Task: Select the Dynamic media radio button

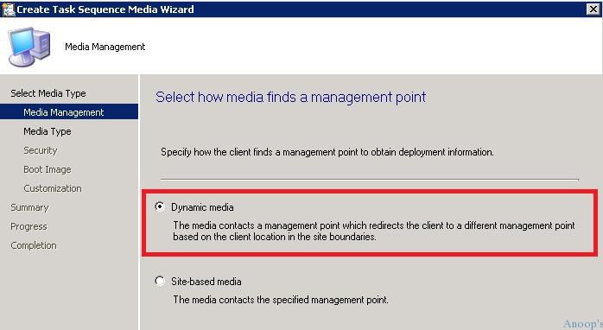Action: point(160,206)
